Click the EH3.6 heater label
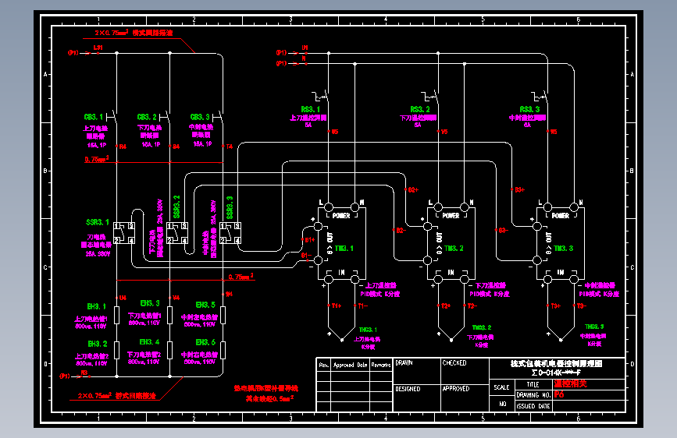This screenshot has height=438, width=677. (205, 342)
